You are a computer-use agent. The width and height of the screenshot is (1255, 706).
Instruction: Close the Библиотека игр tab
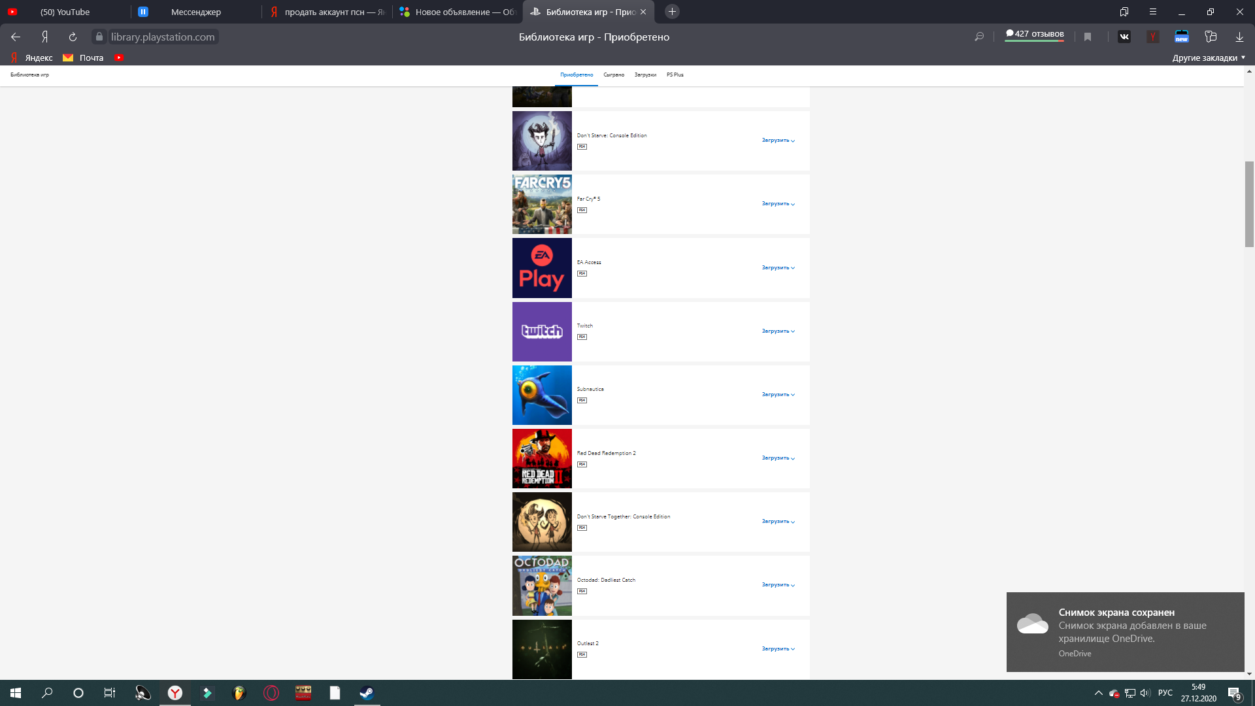pos(643,12)
